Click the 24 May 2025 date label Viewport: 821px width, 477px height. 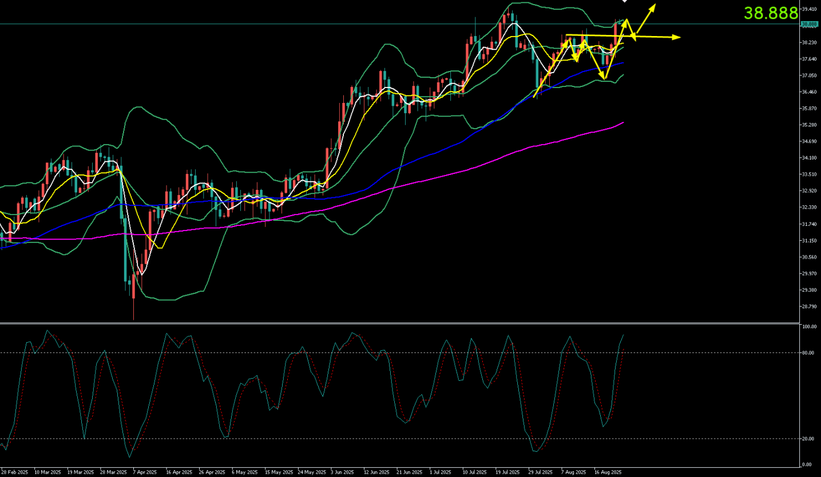(312, 472)
